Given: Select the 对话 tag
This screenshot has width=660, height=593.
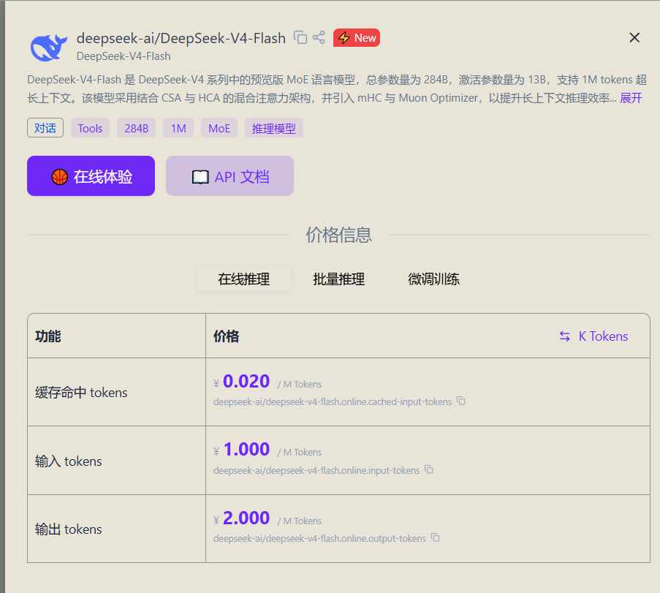Looking at the screenshot, I should (x=45, y=128).
